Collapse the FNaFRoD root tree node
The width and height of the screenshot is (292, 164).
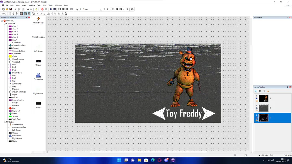click(2, 21)
